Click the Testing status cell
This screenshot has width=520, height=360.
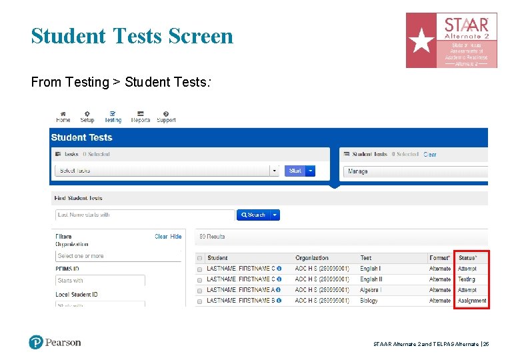click(466, 279)
